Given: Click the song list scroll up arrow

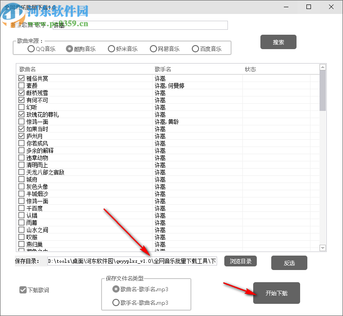Looking at the screenshot, I should point(322,67).
